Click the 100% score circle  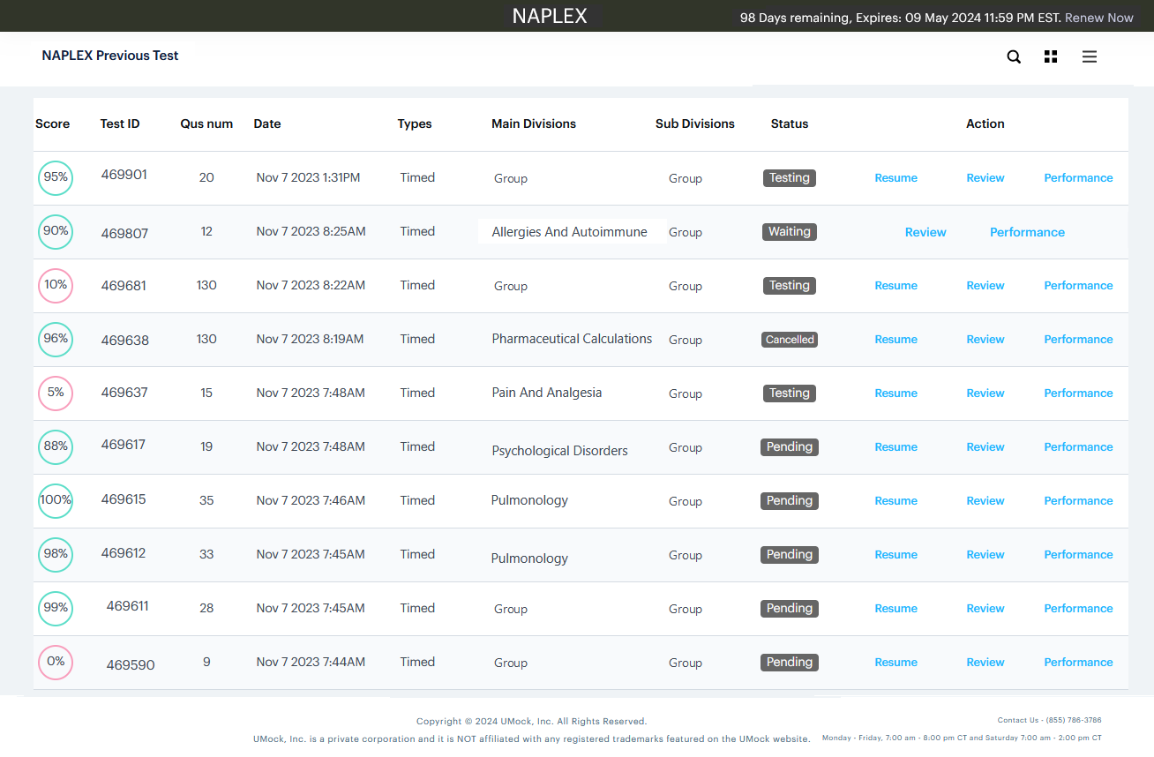click(x=56, y=500)
